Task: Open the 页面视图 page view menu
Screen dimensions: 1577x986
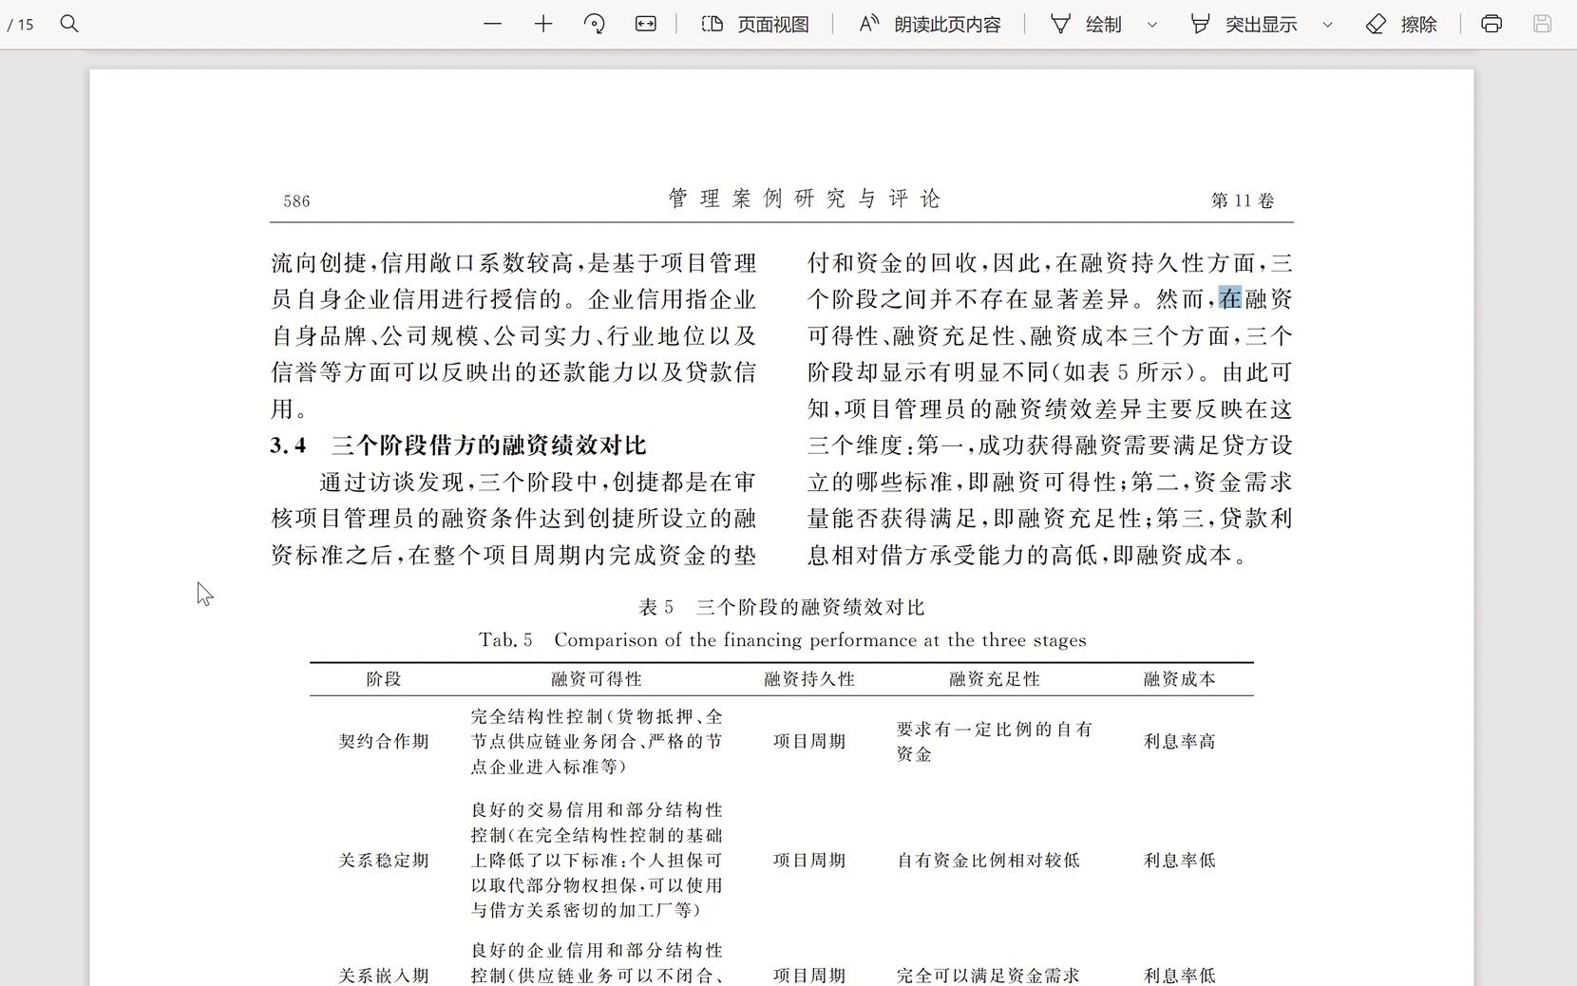Action: coord(755,25)
